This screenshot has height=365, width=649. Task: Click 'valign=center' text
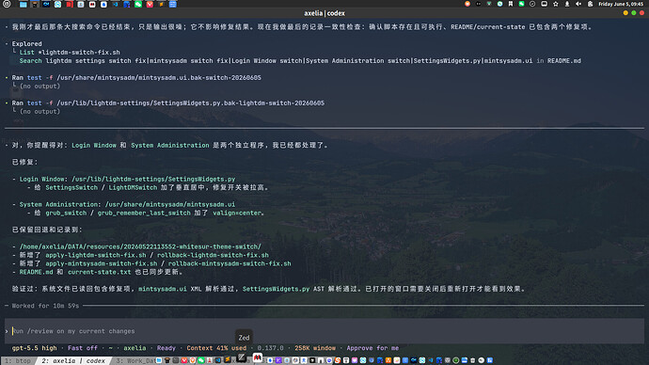[237, 214]
